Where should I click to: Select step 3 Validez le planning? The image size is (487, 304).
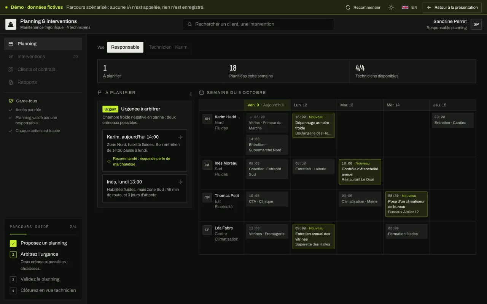tap(43, 279)
